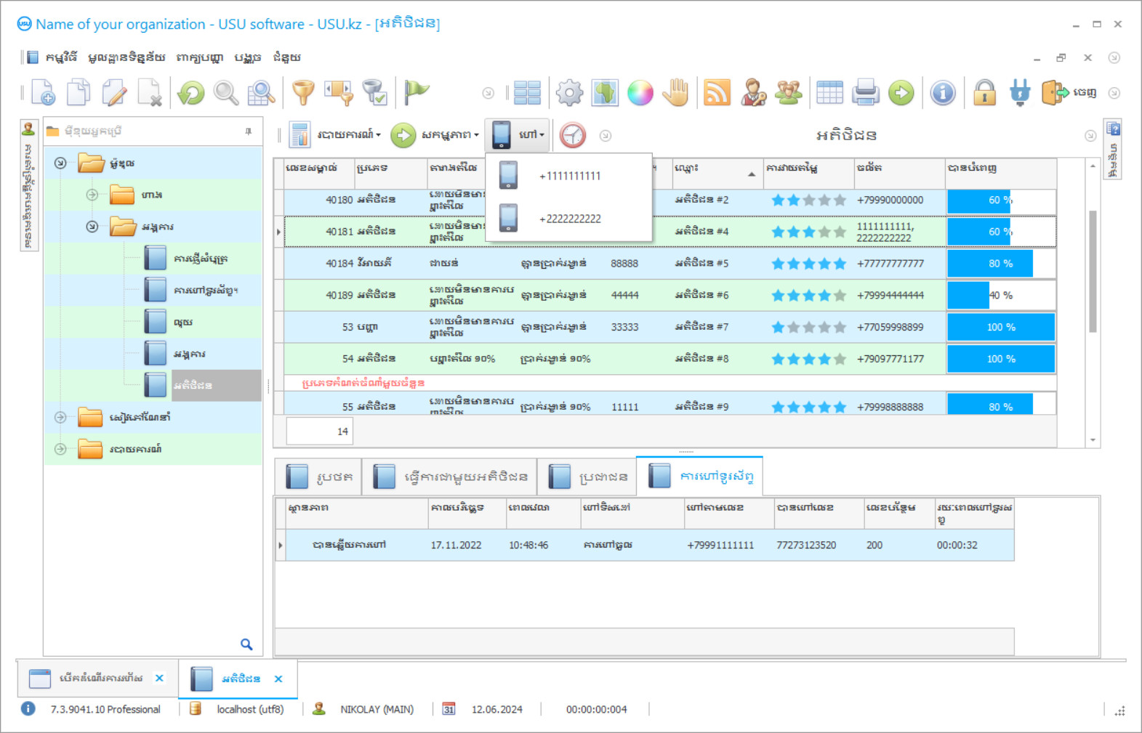
Task: Click the 40 % progress bar
Action: tap(1001, 295)
